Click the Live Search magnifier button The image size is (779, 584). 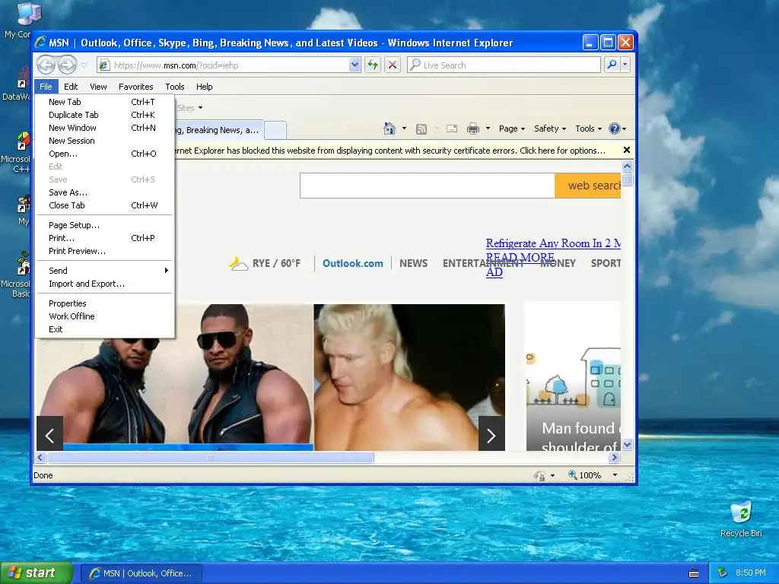[612, 65]
